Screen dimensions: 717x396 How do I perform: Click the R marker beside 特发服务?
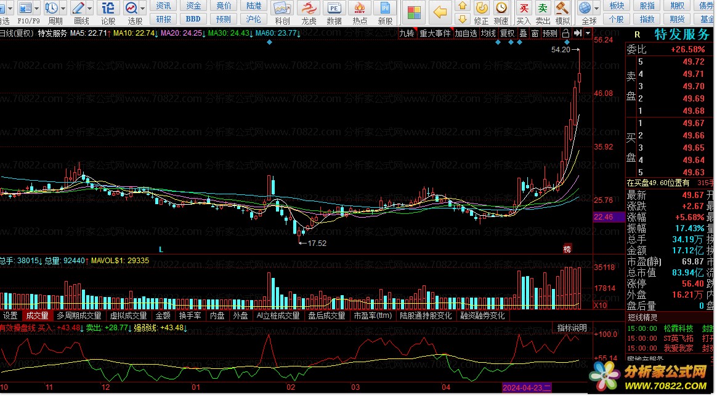(637, 34)
